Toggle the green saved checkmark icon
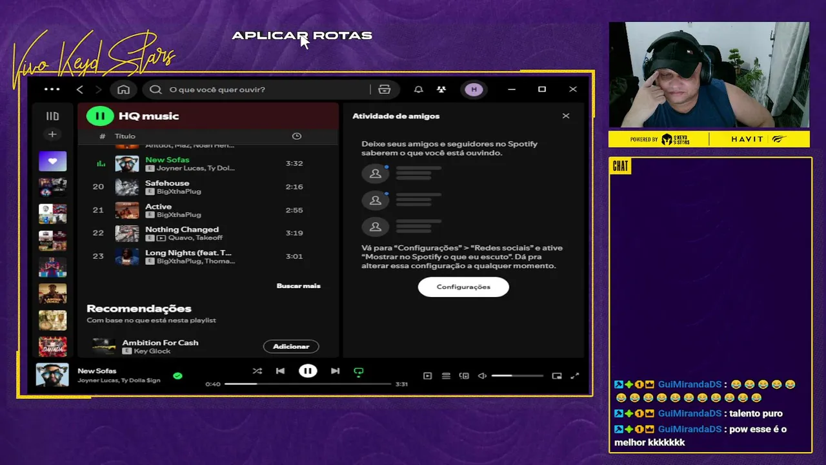Viewport: 826px width, 465px height. point(177,375)
